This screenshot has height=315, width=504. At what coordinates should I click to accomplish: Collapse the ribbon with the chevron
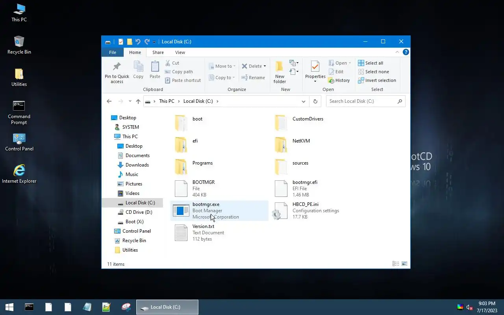[397, 52]
